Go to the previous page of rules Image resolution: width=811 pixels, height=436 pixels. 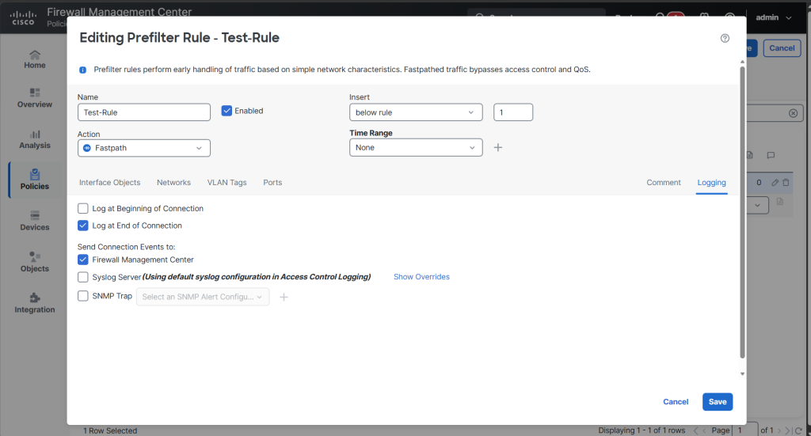(x=704, y=430)
